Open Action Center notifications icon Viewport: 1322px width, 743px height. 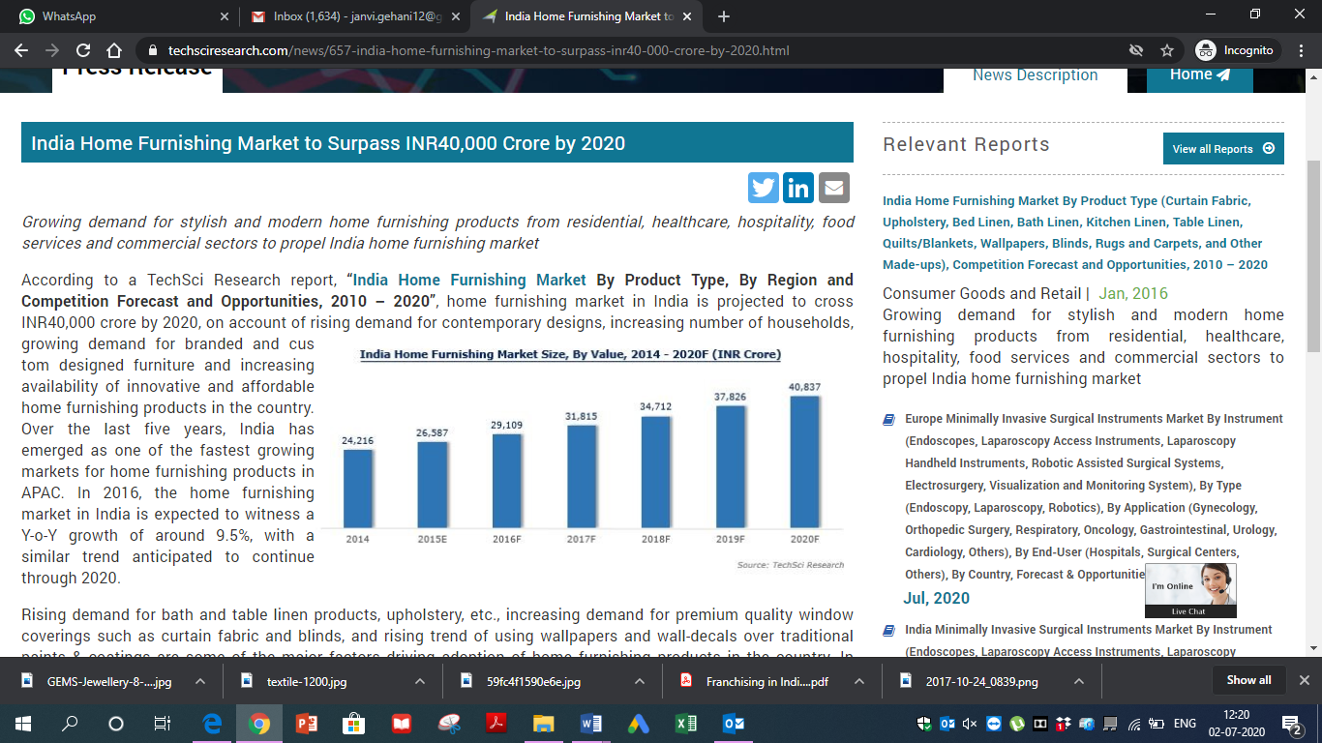pyautogui.click(x=1291, y=723)
